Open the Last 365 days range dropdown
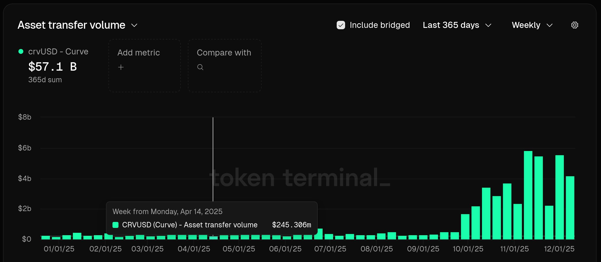Screen dimensions: 601x262 tap(457, 25)
